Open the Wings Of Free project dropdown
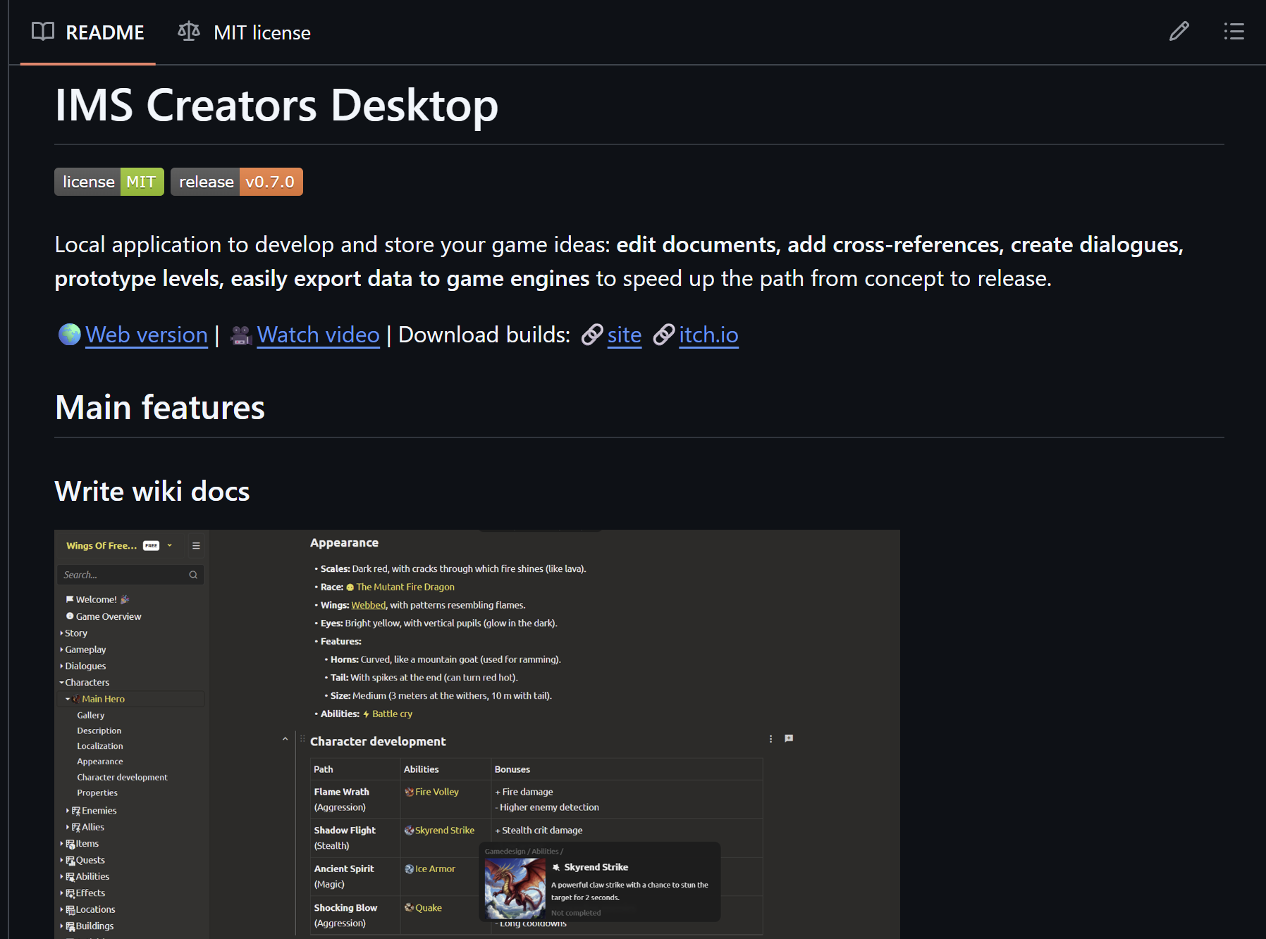This screenshot has height=939, width=1266. (169, 545)
